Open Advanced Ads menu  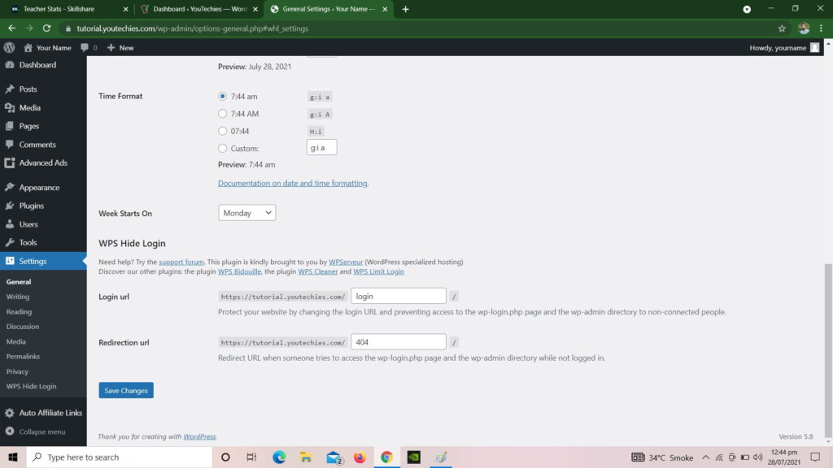click(x=43, y=162)
